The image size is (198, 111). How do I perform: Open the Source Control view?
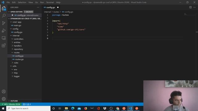pos(4,23)
